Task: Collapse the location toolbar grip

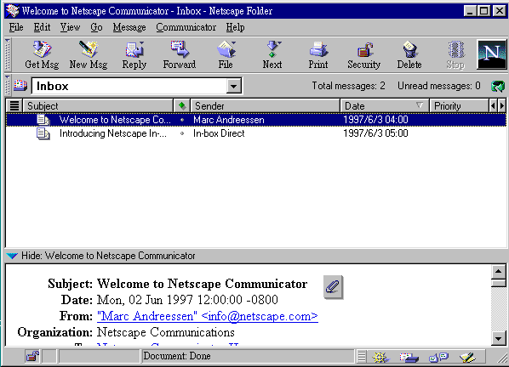Action: (x=8, y=86)
